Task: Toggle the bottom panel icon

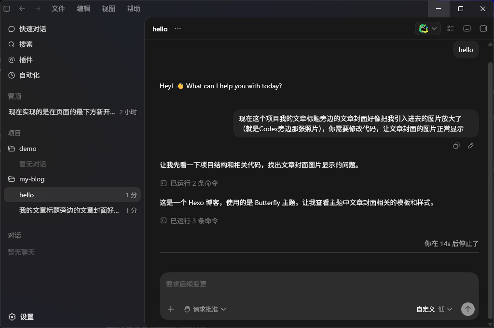Action: 467,28
